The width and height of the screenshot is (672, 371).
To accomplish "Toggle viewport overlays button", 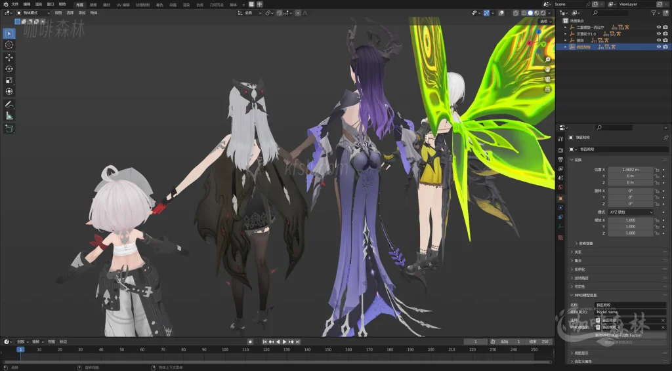I will pyautogui.click(x=501, y=13).
